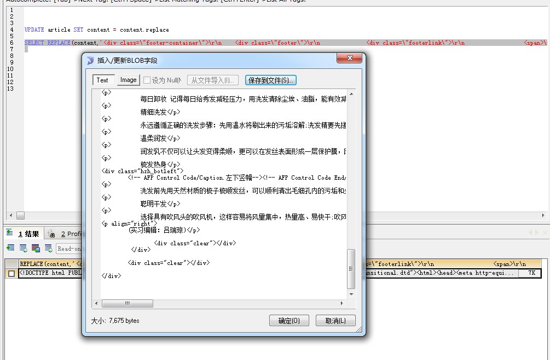550x360 pixels.
Task: Click down arrow of BLOB text vertical scrollbar
Action: [351, 294]
